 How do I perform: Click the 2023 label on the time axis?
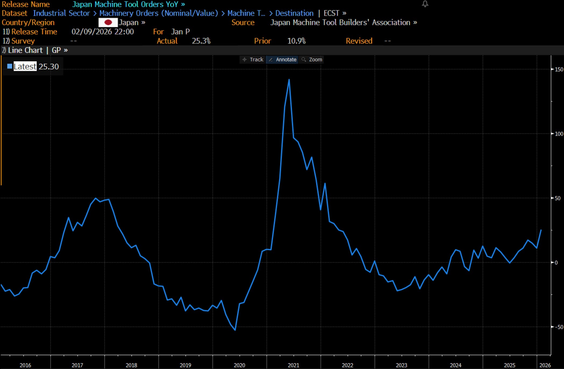point(401,365)
